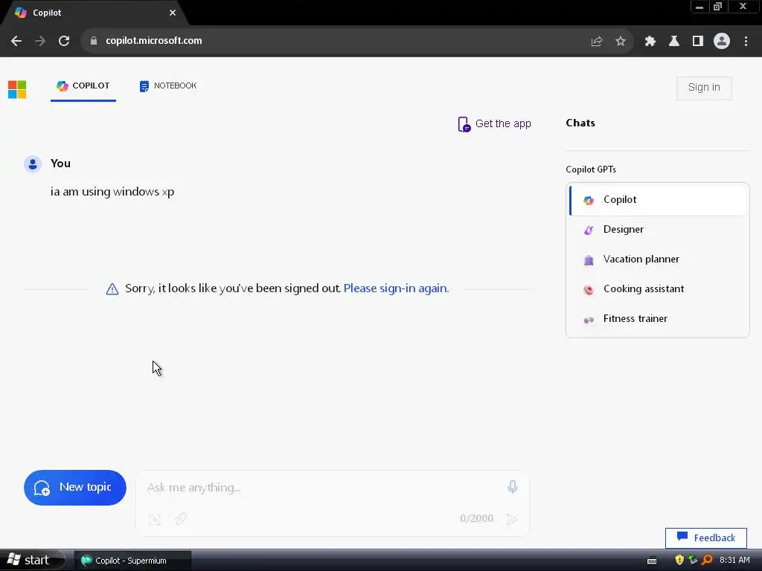Select Vacation planner GPT
The image size is (762, 571).
pos(659,259)
